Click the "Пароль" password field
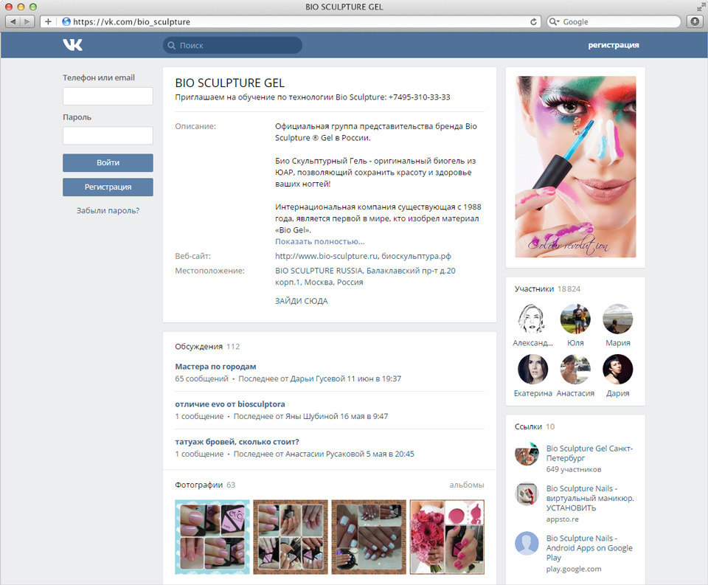This screenshot has height=585, width=708. click(108, 136)
